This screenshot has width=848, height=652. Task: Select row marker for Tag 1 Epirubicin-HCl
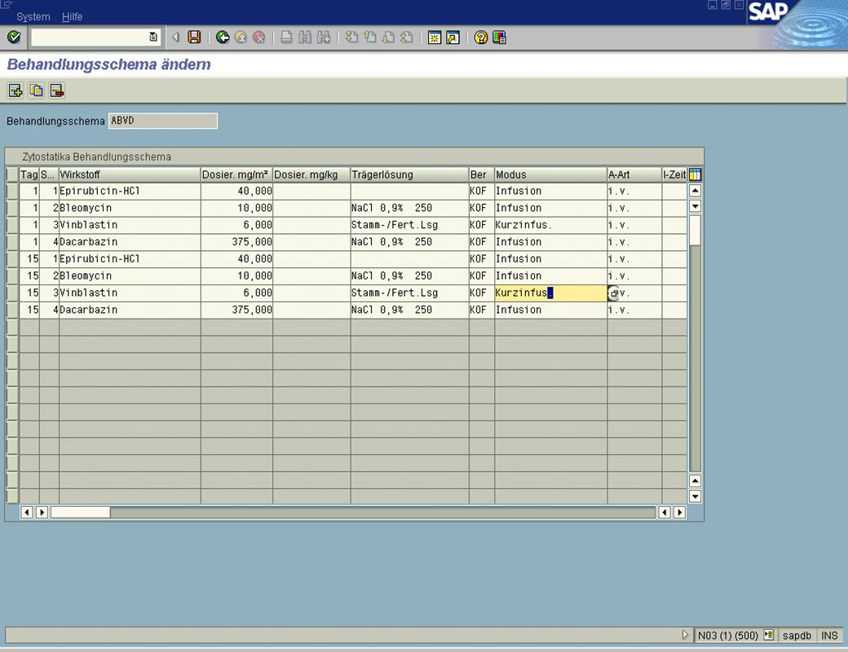point(12,191)
